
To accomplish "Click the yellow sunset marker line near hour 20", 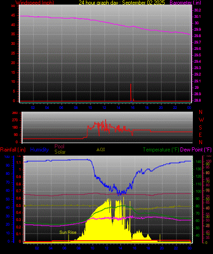I will pyautogui.click(x=160, y=238).
